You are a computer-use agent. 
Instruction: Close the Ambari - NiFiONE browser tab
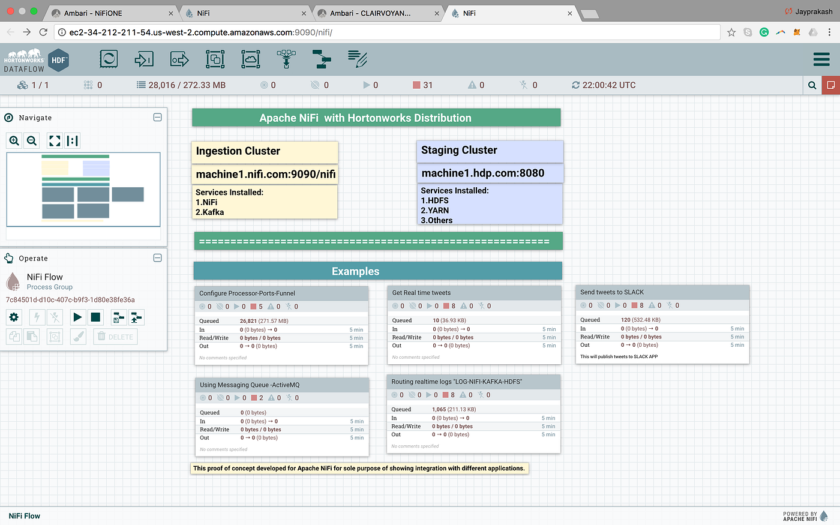pyautogui.click(x=171, y=13)
